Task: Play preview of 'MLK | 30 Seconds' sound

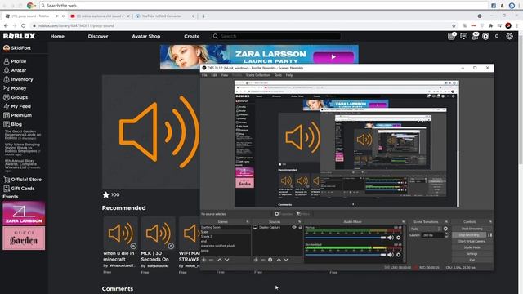Action: (x=171, y=246)
